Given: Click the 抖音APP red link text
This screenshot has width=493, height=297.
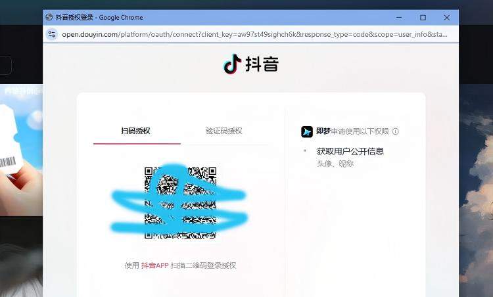Looking at the screenshot, I should coord(154,265).
